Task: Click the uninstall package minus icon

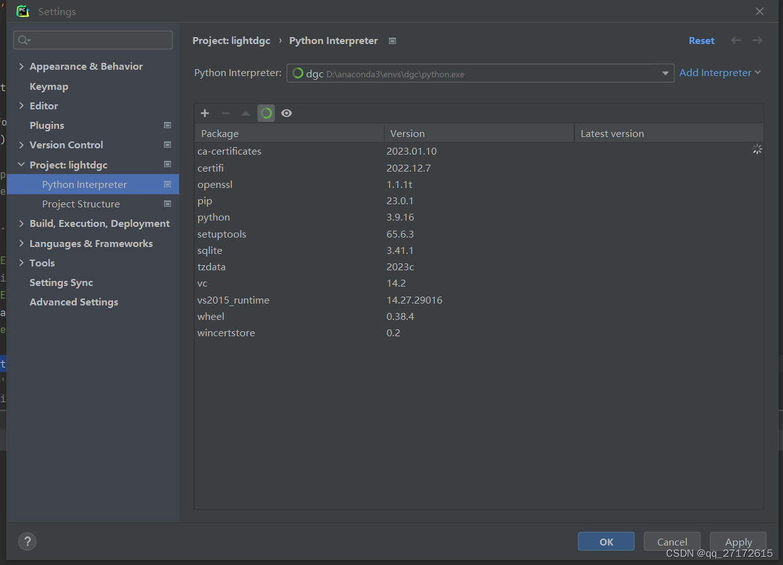Action: [226, 113]
